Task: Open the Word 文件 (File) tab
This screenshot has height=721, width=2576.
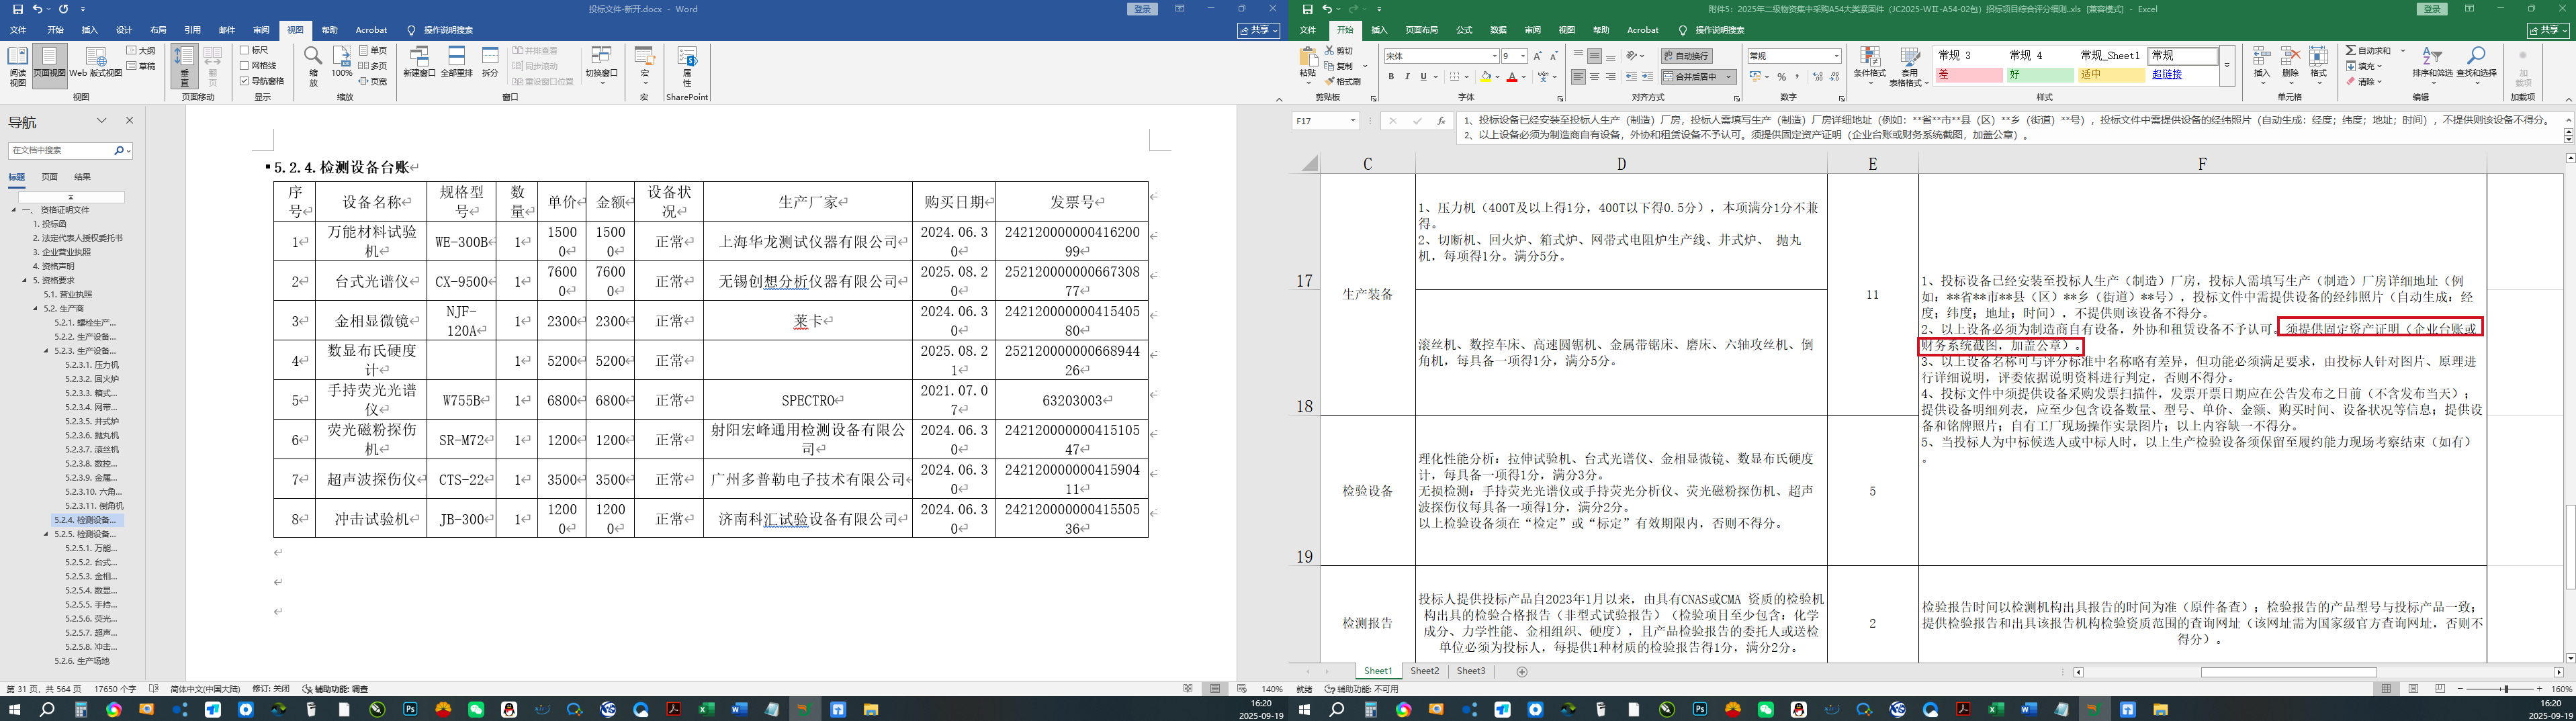Action: click(x=18, y=30)
